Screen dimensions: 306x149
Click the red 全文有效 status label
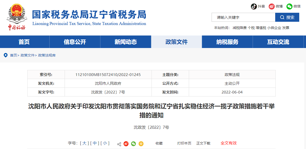point(229,143)
